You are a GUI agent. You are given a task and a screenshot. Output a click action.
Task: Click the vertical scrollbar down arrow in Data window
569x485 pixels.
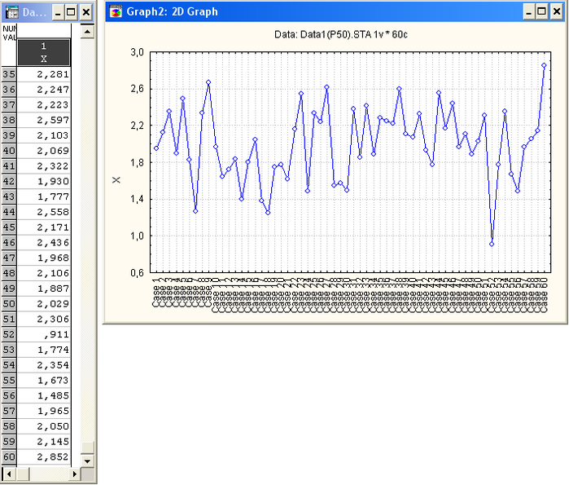pyautogui.click(x=87, y=461)
